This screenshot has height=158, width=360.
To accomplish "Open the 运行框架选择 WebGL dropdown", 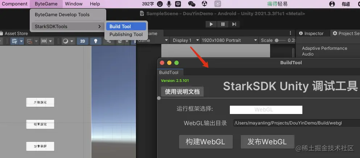I will pos(266,110).
